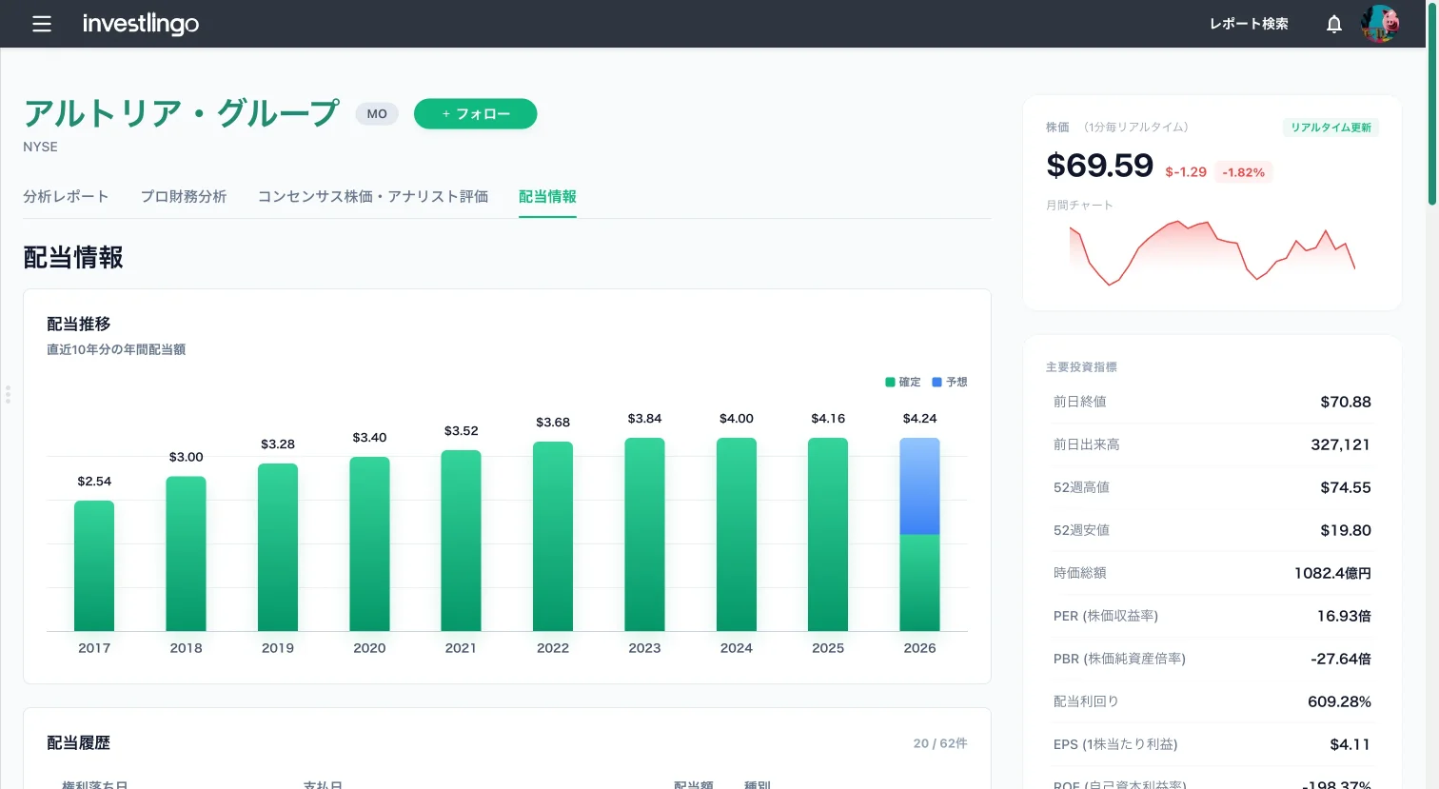
Task: Open レポート検索 link
Action: tap(1249, 24)
